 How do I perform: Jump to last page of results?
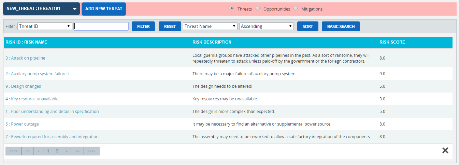point(91,151)
